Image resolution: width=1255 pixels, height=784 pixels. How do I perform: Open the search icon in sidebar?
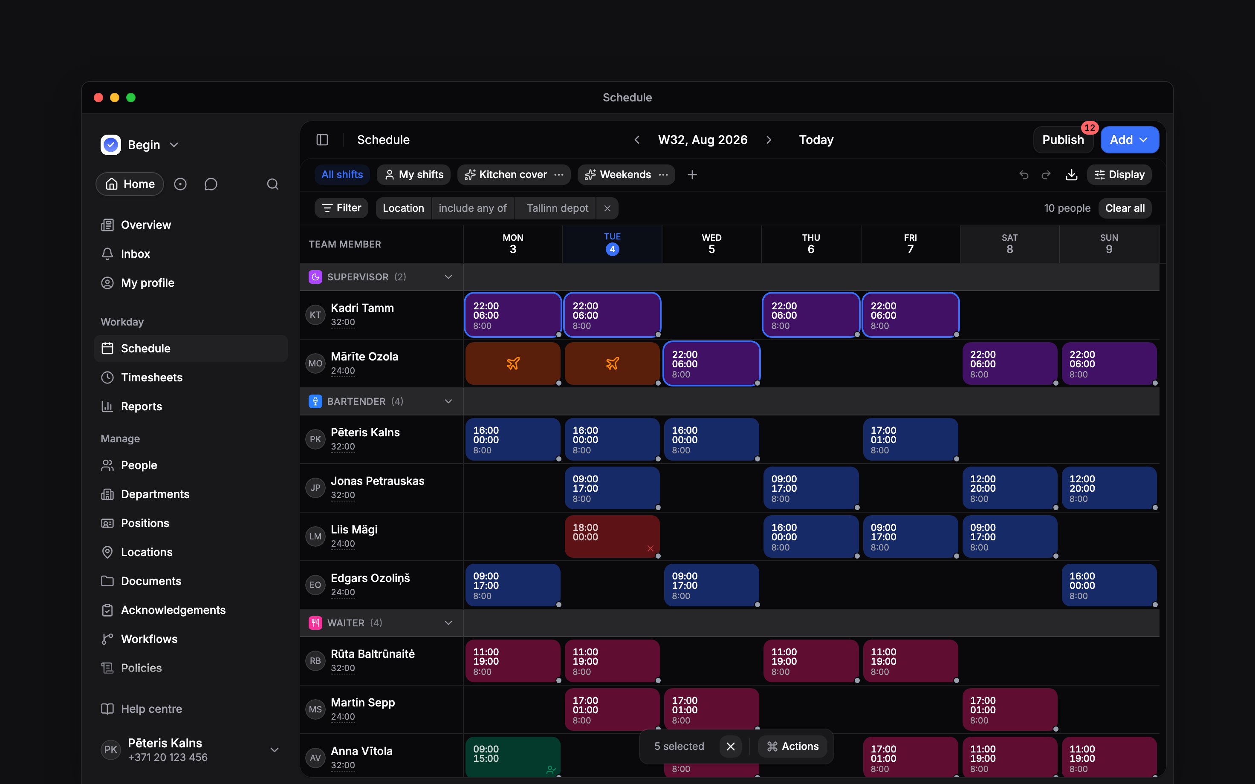273,184
